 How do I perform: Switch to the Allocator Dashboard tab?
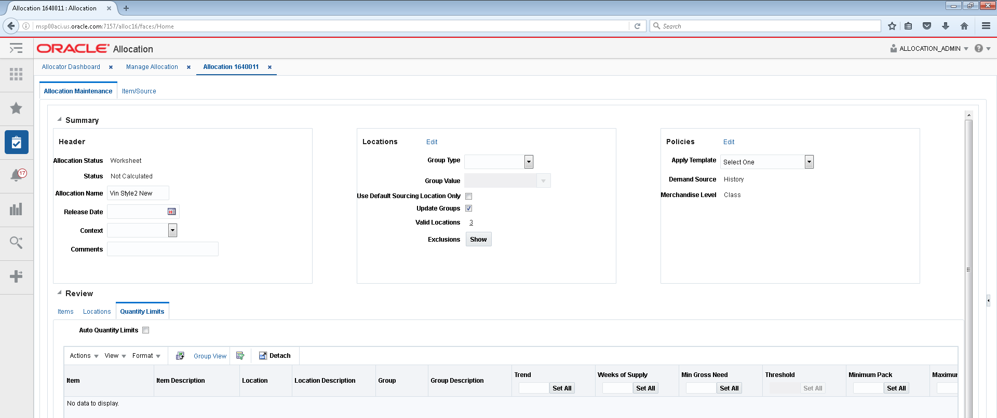(71, 67)
